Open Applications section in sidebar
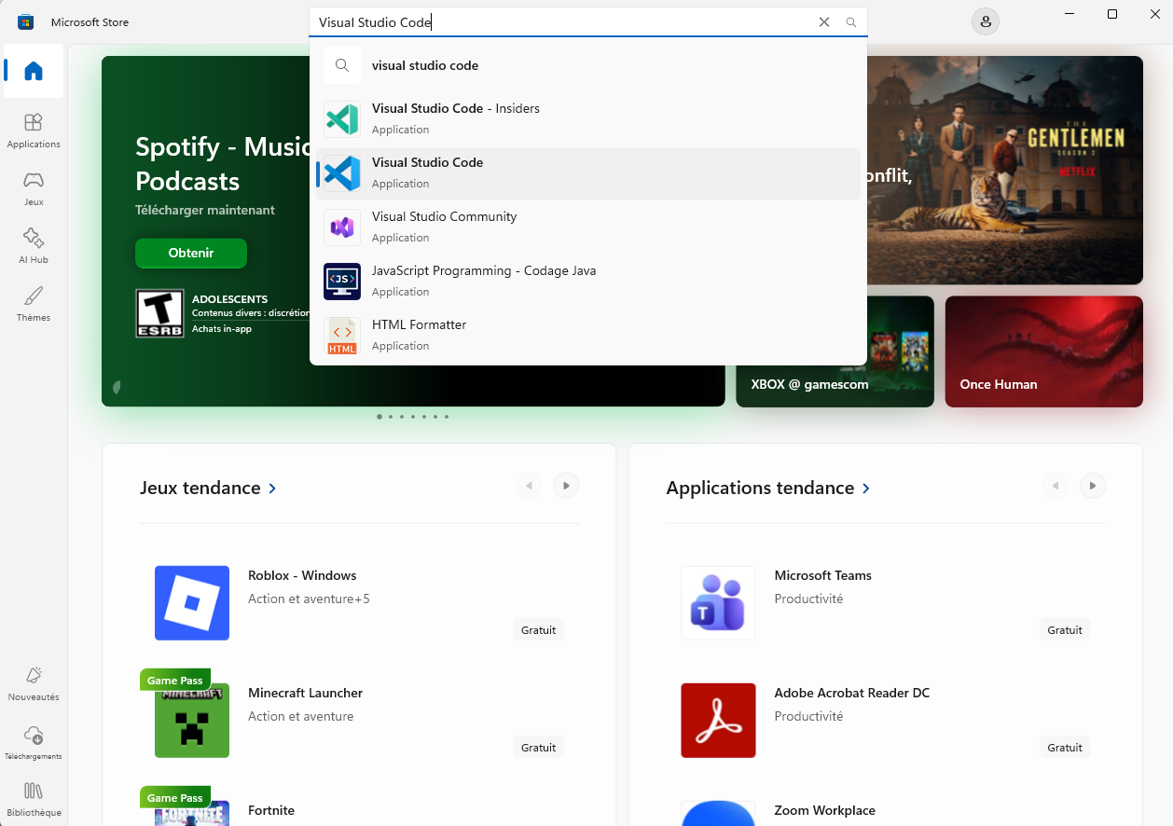This screenshot has height=826, width=1173. (x=34, y=131)
